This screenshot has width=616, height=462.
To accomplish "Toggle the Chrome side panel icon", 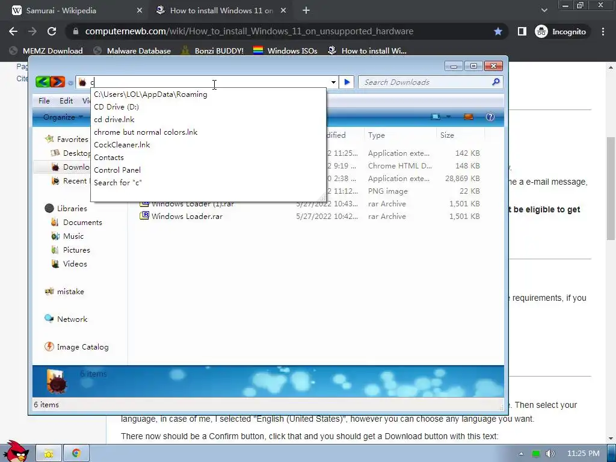I will [522, 31].
